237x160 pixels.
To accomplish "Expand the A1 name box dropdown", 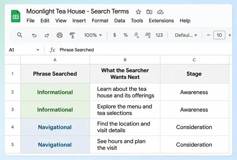I will [38, 50].
